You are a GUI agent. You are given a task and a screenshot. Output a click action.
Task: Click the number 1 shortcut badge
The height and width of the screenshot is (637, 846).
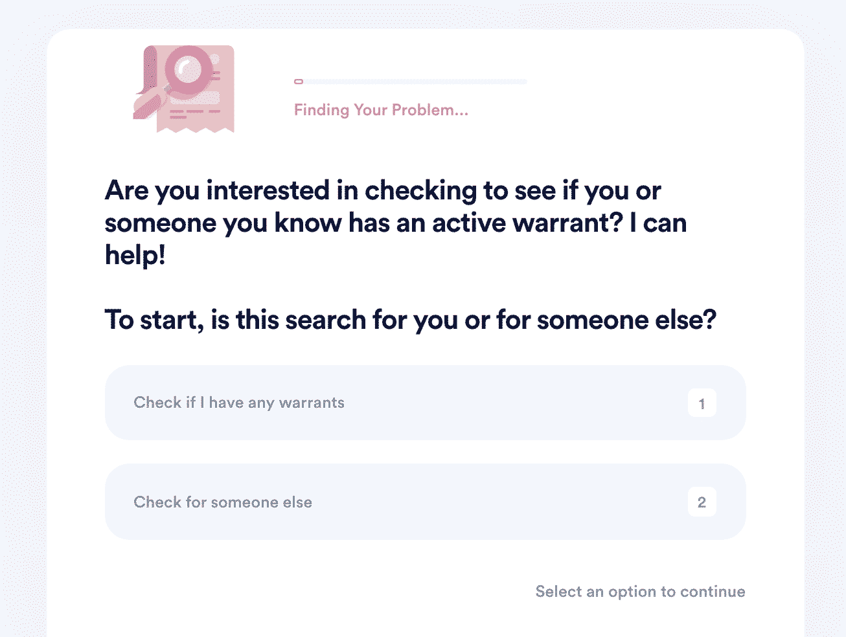click(x=702, y=403)
